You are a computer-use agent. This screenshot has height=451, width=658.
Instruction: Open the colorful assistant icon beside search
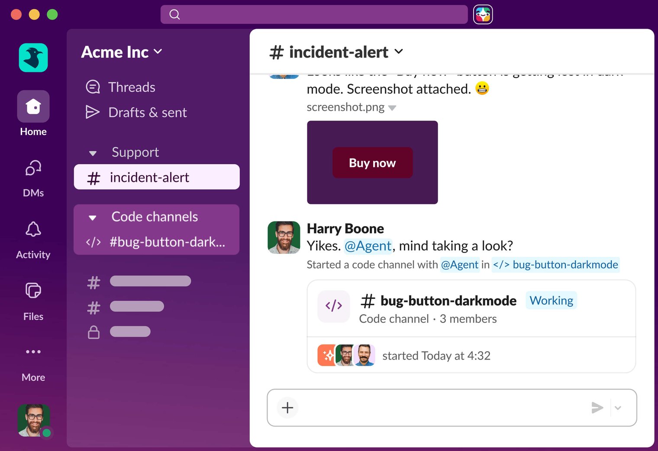(483, 14)
